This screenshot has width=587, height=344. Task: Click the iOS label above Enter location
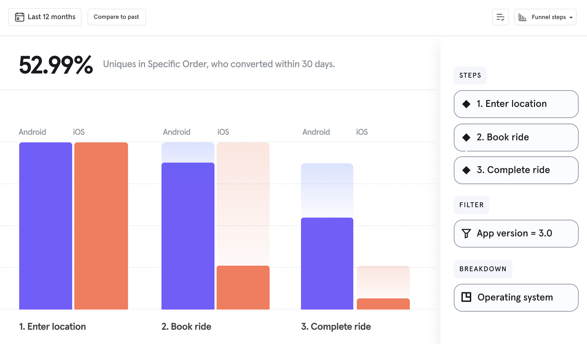pos(79,132)
